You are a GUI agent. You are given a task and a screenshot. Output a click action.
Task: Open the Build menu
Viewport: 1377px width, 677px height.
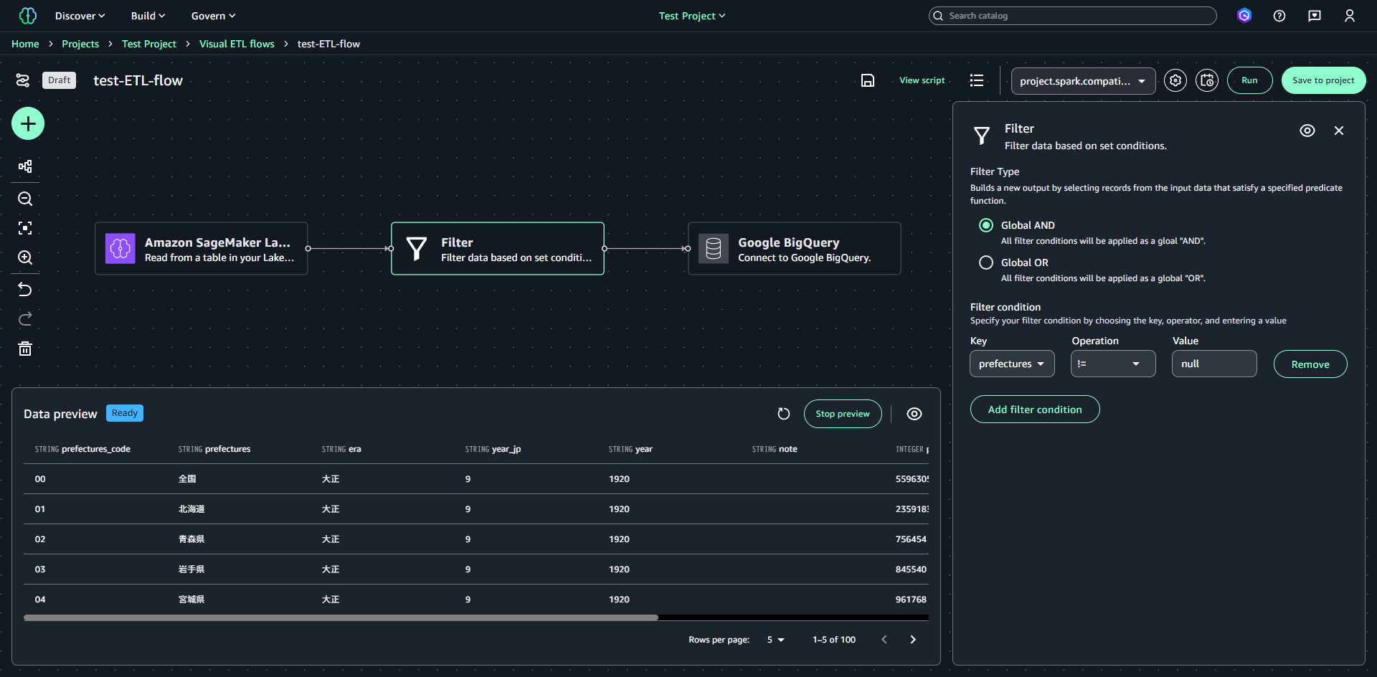pyautogui.click(x=148, y=16)
